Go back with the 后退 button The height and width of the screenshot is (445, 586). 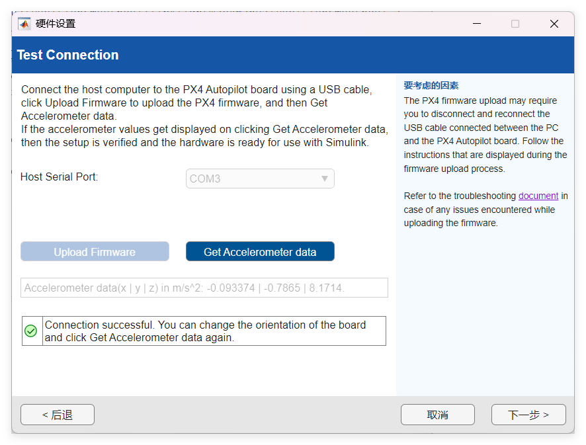(x=58, y=415)
